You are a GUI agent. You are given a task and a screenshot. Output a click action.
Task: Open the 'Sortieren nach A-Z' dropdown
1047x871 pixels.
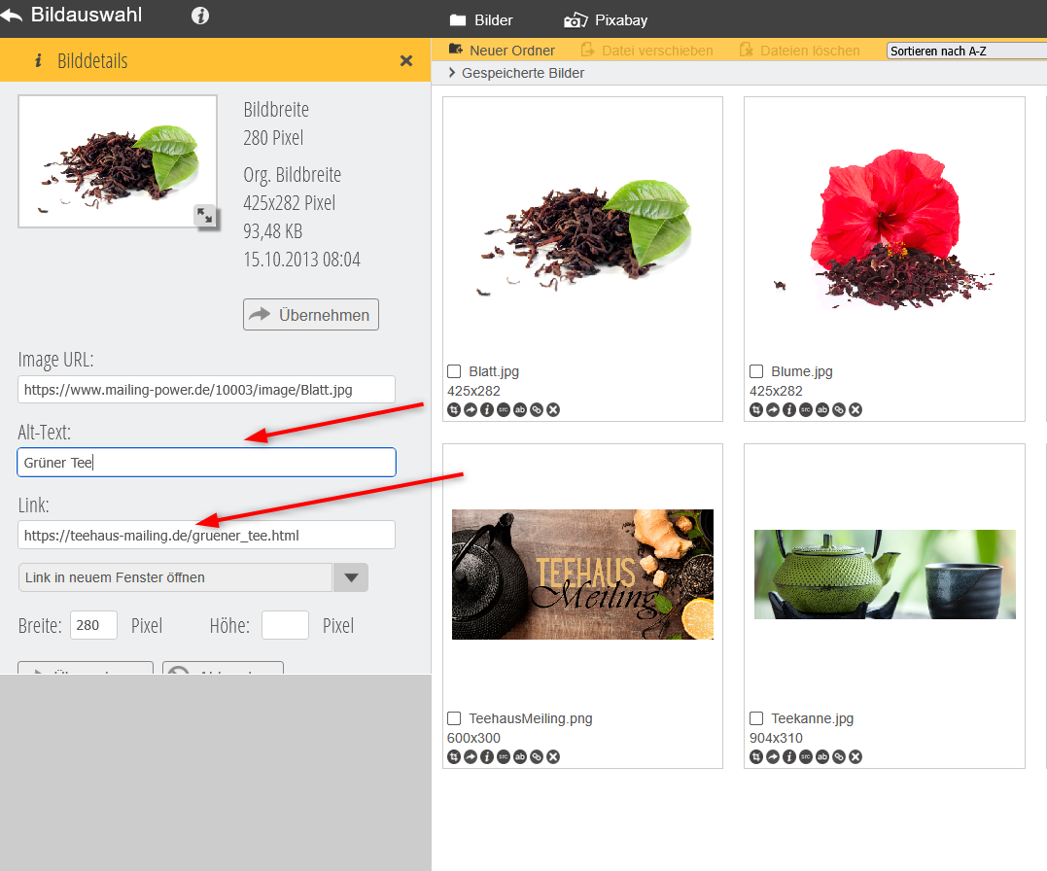(x=965, y=51)
